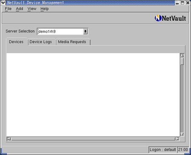Click the vertical scrollbar thumb
191x155 pixels.
182,61
